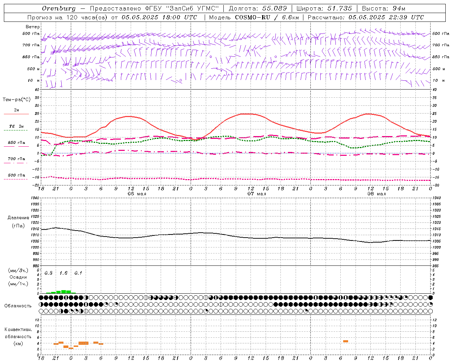This screenshot has height=361, width=451.
Task: Click the tallest green precipitation bar
Action: (63, 292)
